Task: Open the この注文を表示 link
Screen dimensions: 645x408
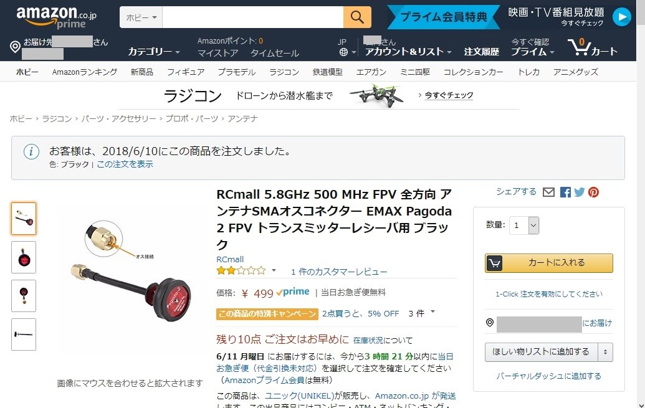Action: [125, 164]
